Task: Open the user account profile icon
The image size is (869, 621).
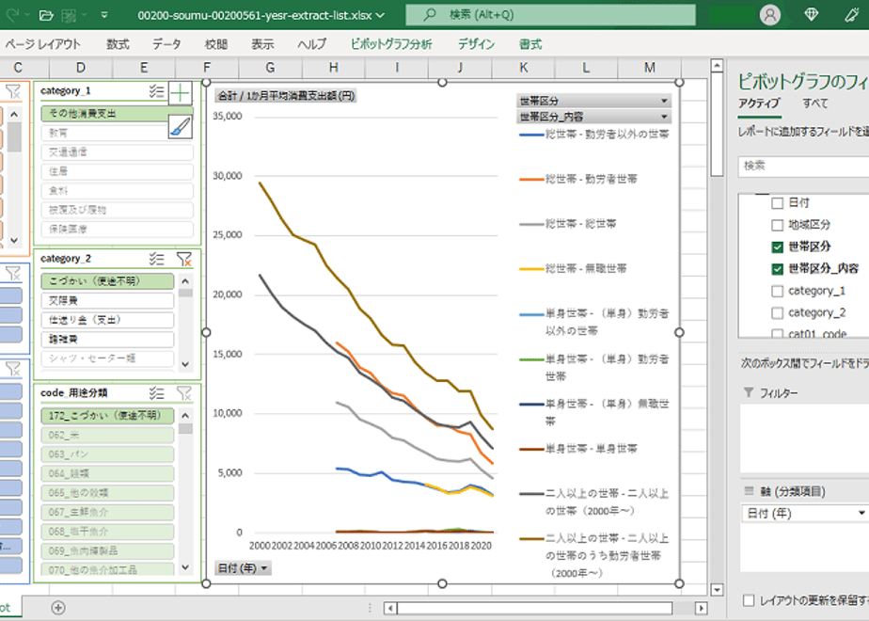Action: [770, 15]
